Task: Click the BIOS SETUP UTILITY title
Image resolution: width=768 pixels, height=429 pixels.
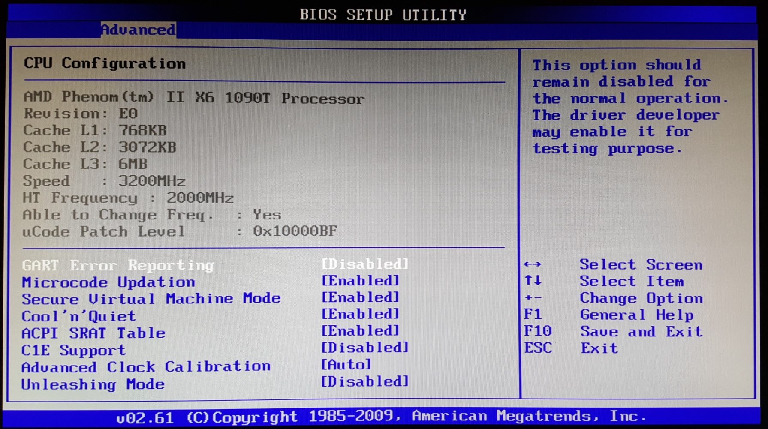Action: (x=383, y=15)
